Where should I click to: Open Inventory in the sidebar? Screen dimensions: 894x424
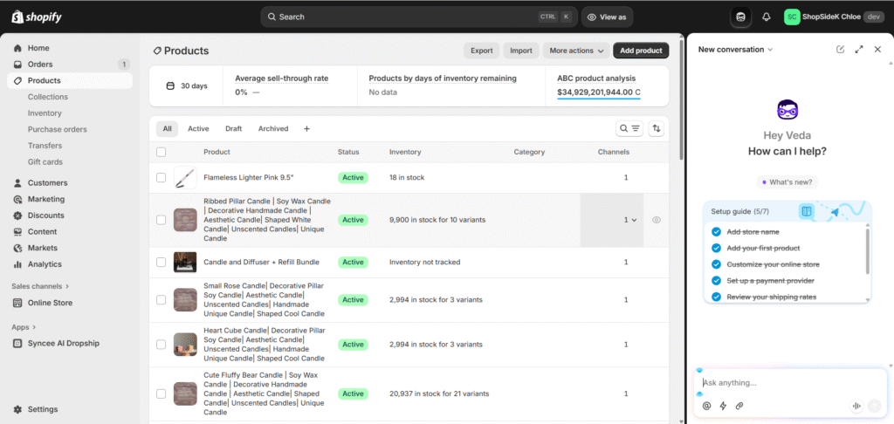point(45,113)
